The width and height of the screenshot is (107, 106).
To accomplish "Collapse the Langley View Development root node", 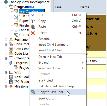I will [1, 2].
